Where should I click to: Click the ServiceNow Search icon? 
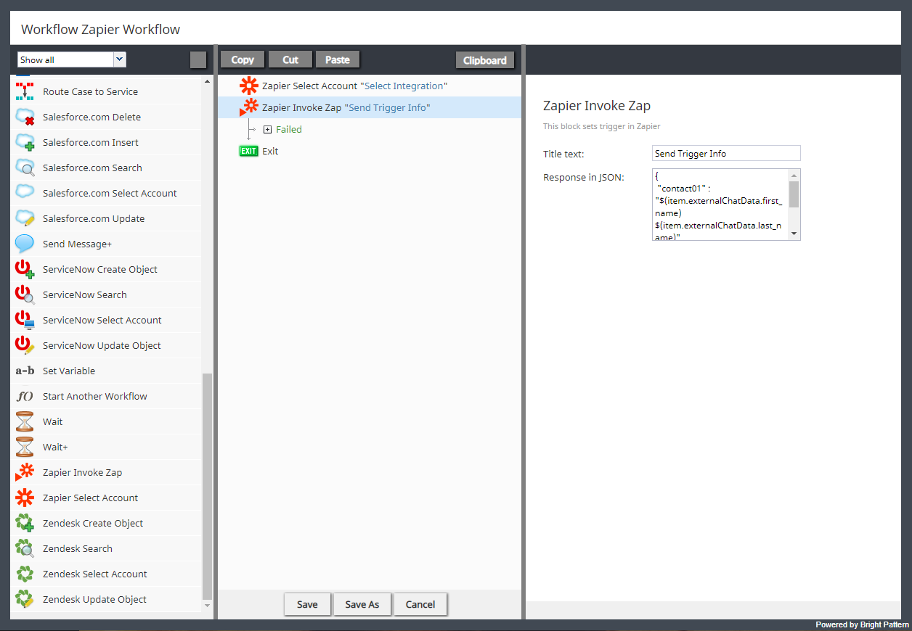pos(25,294)
